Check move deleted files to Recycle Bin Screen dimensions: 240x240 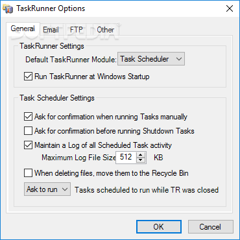[x=28, y=173]
